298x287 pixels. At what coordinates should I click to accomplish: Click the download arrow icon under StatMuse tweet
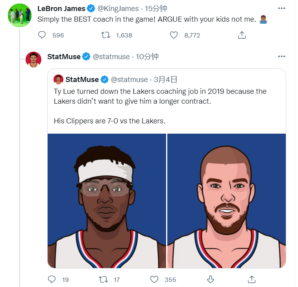tap(210, 280)
